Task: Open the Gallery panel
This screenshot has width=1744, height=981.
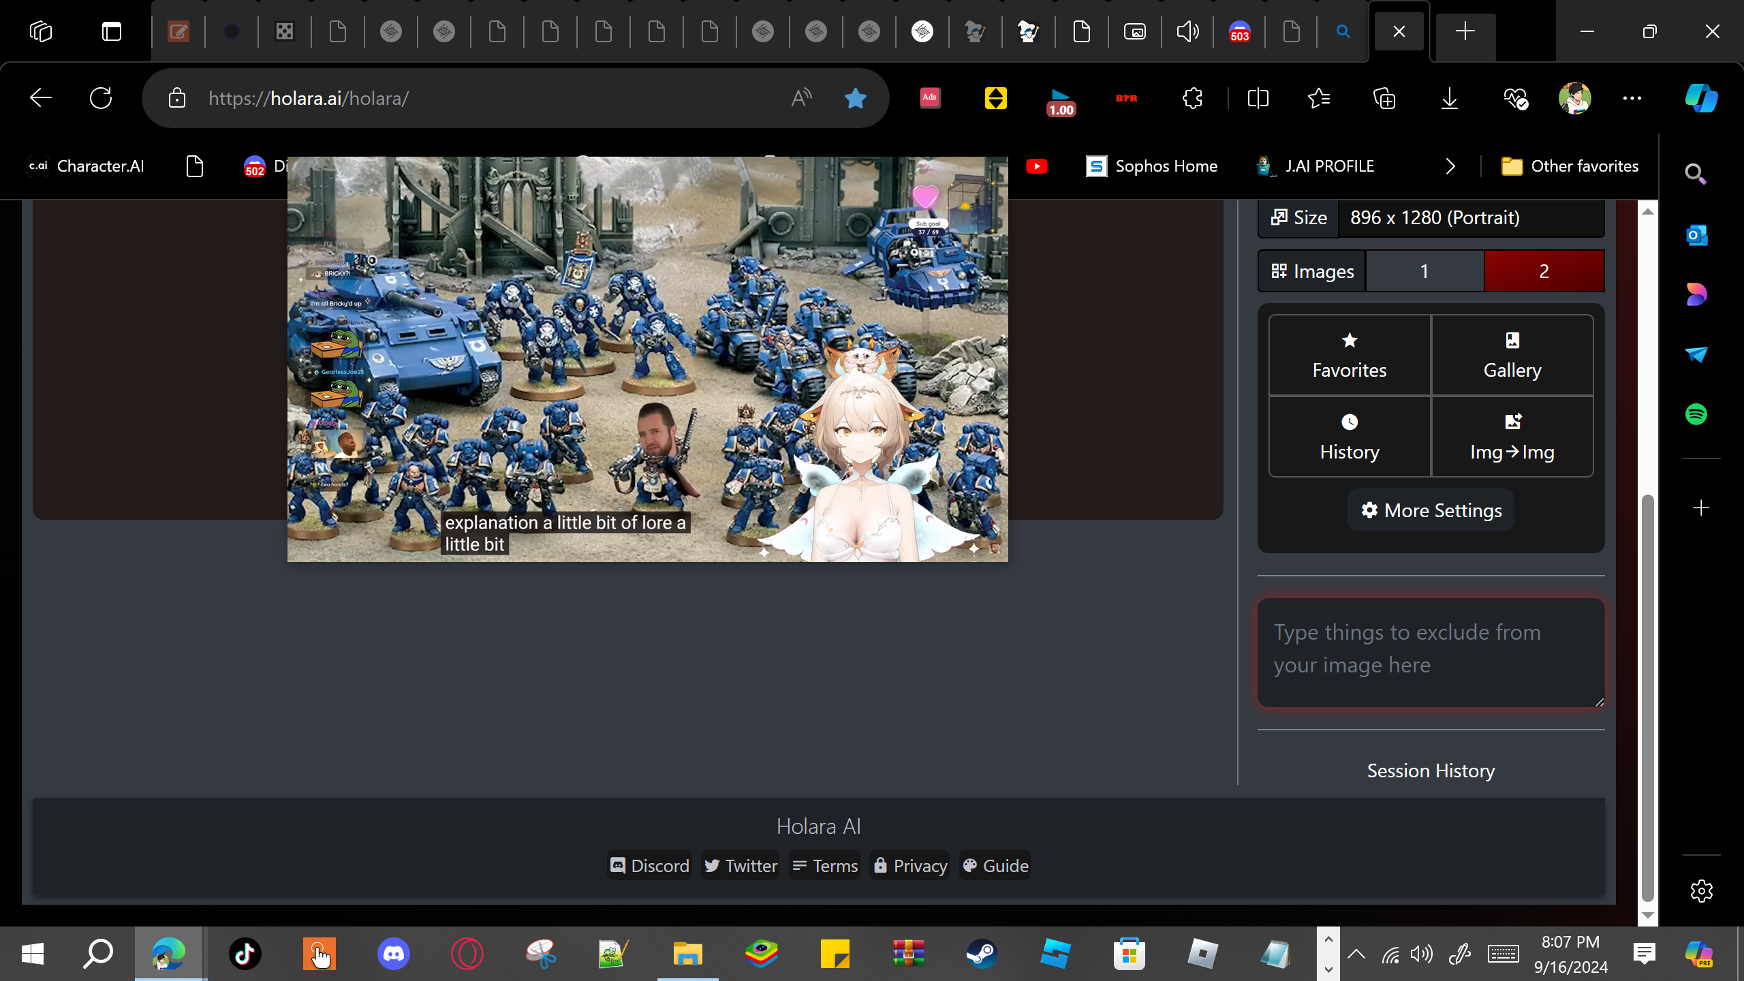Action: click(1512, 355)
